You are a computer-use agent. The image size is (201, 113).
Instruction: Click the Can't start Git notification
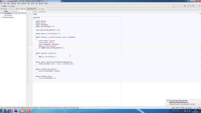[x=183, y=102]
